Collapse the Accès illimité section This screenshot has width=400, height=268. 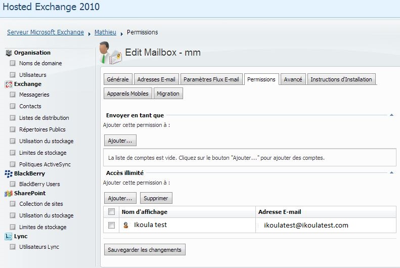point(391,172)
